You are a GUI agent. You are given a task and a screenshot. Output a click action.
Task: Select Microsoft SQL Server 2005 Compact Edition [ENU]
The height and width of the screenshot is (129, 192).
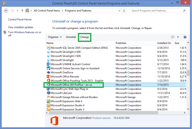point(79,48)
